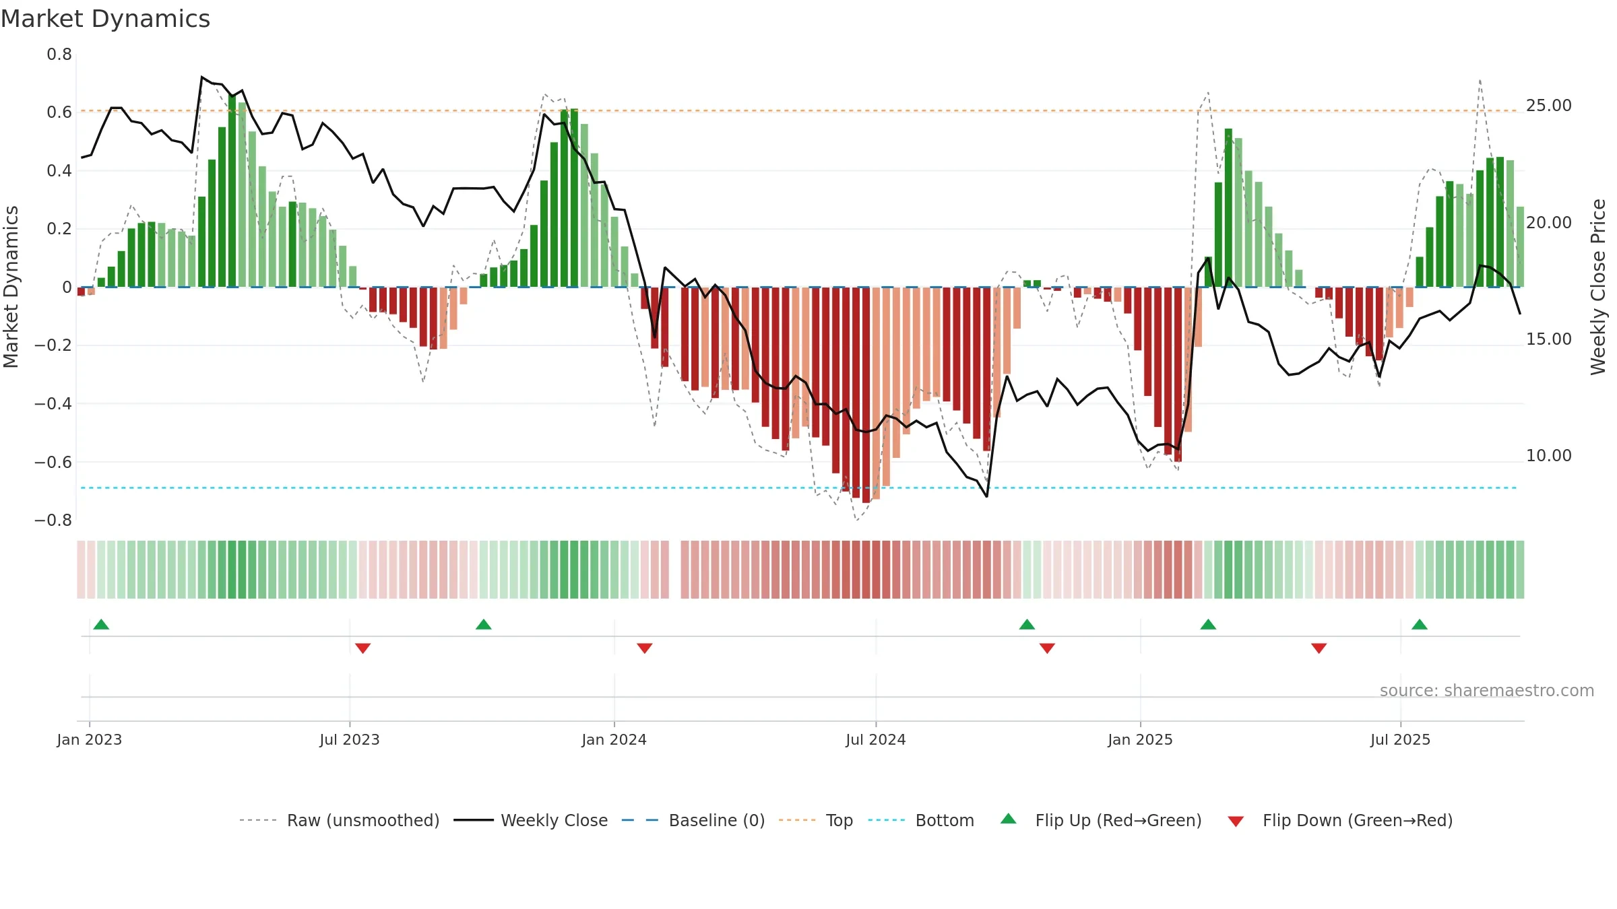Click the source: sharemaestro.com text
The height and width of the screenshot is (909, 1617).
pyautogui.click(x=1487, y=690)
